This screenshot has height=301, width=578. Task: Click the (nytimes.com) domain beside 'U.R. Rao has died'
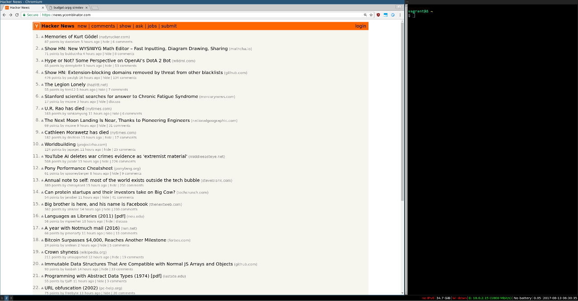98,109
